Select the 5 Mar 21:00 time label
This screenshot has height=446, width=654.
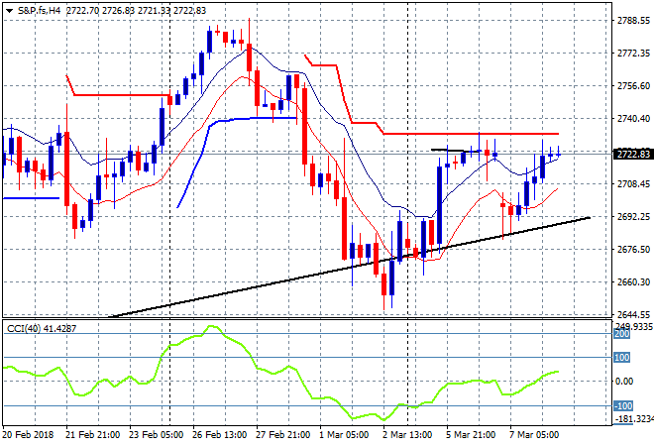tap(471, 435)
